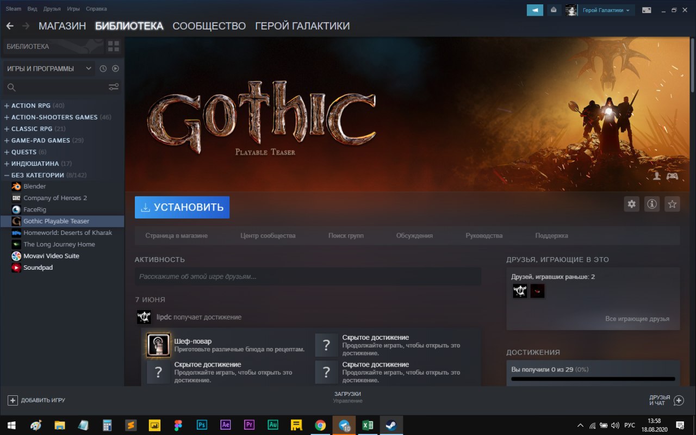Sort library by recent activity clock icon
The width and height of the screenshot is (696, 435).
[103, 69]
